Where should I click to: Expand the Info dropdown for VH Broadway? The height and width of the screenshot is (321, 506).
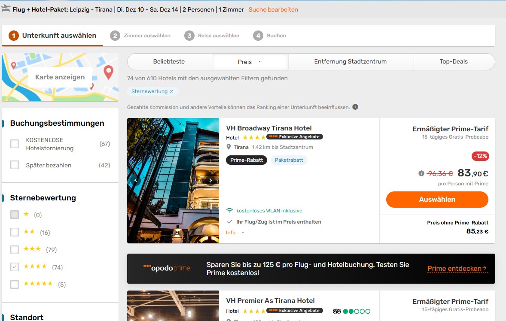pos(235,233)
